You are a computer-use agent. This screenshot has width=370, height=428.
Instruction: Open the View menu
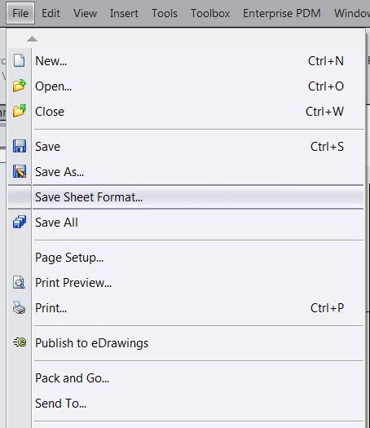click(85, 13)
